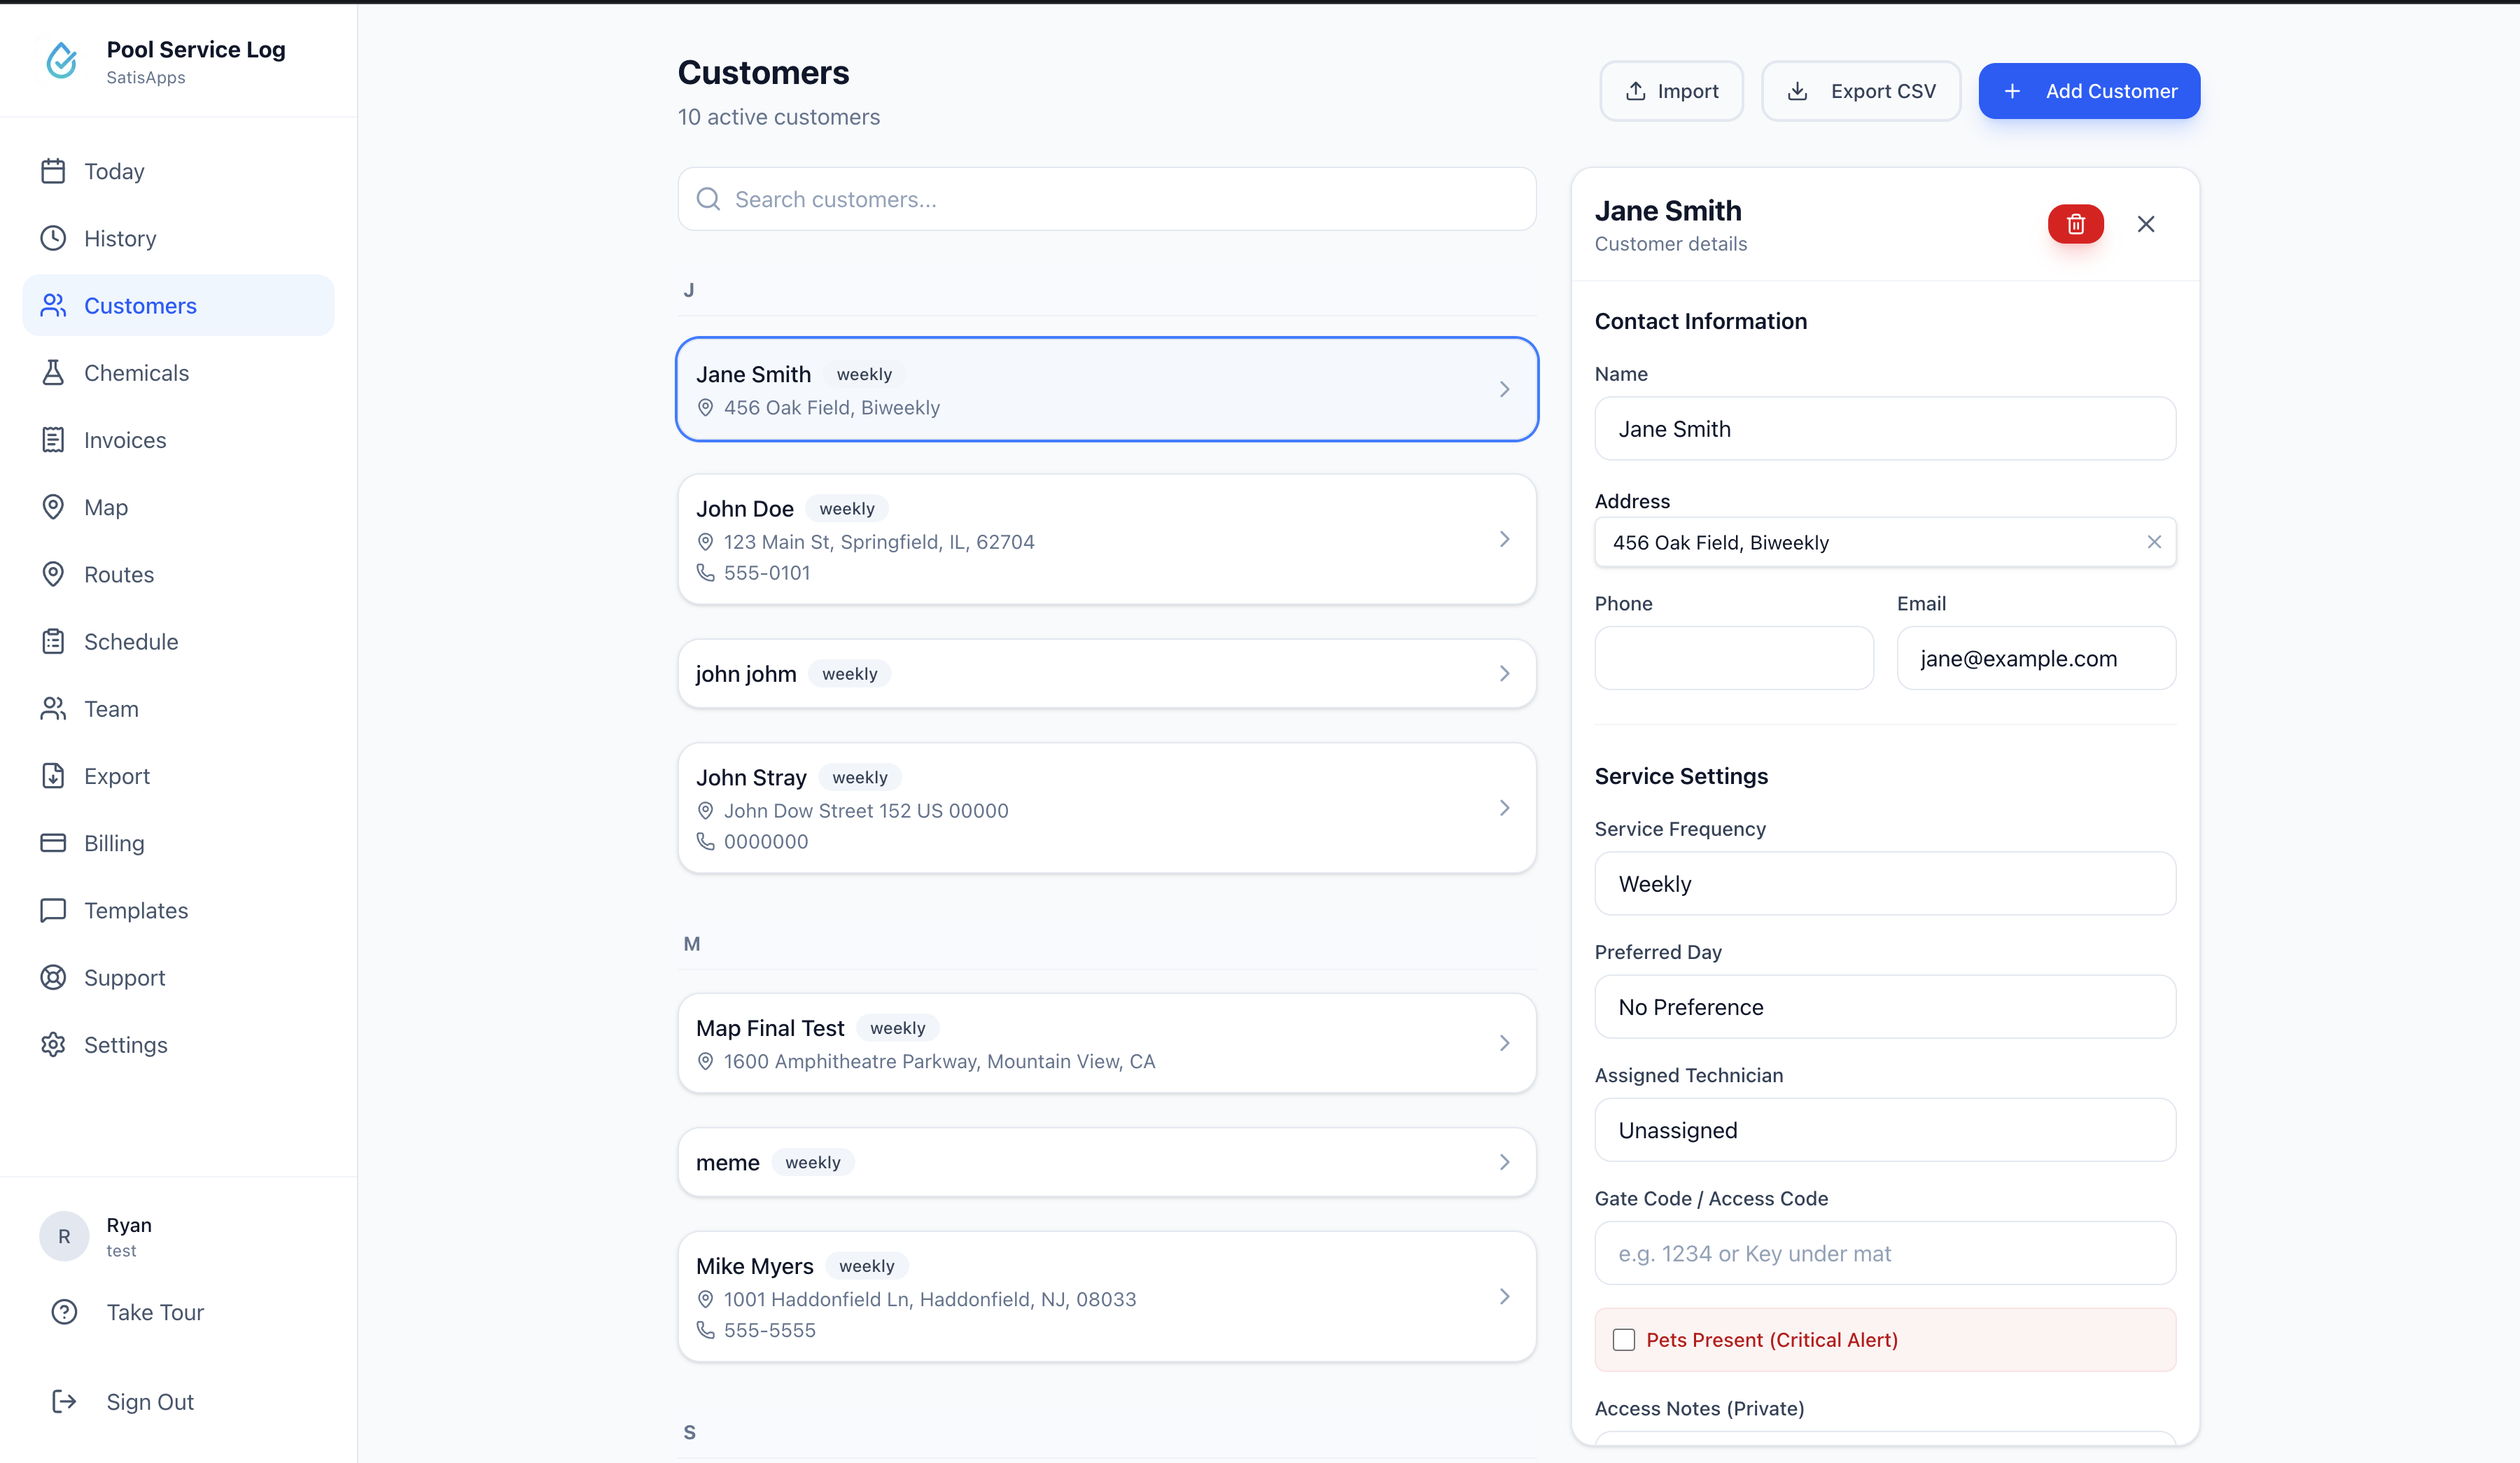Close the Jane Smith details panel
This screenshot has width=2520, height=1463.
[x=2146, y=224]
